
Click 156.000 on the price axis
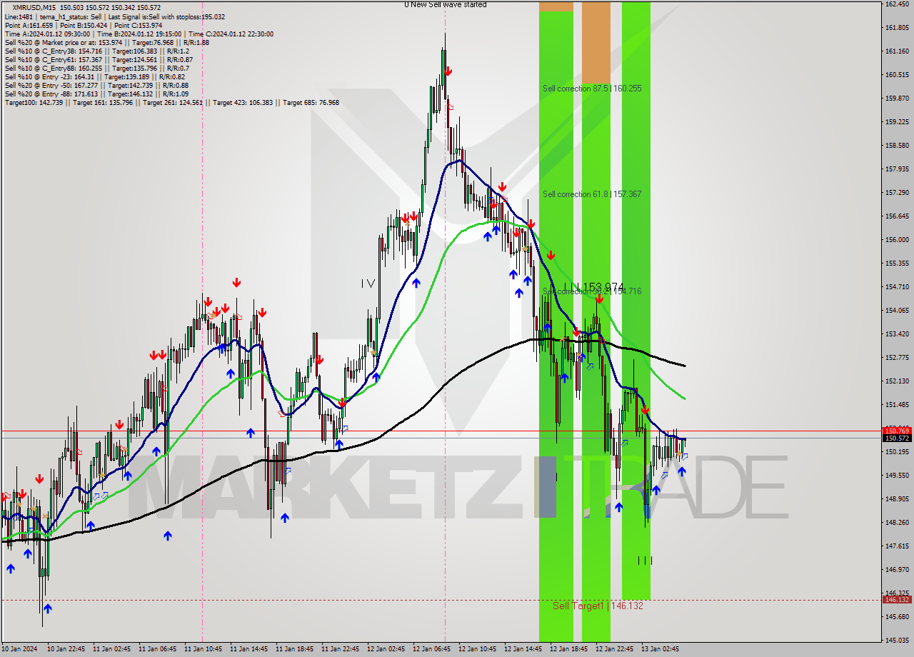897,240
